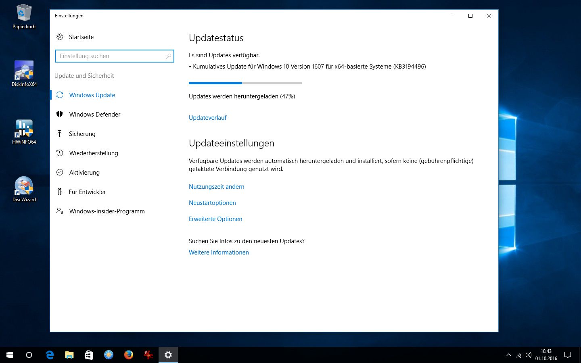
Task: Click the Windows Update sync arrows icon
Action: pos(60,95)
